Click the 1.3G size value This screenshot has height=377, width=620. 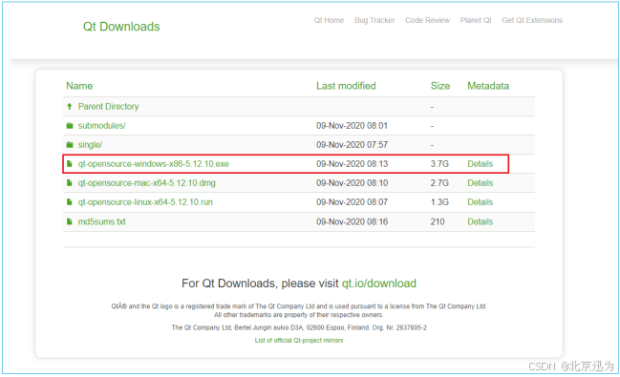(x=439, y=202)
